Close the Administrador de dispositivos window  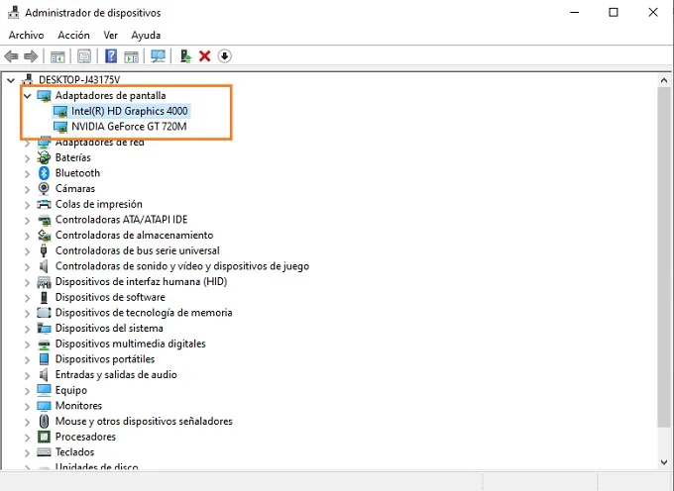click(x=653, y=13)
